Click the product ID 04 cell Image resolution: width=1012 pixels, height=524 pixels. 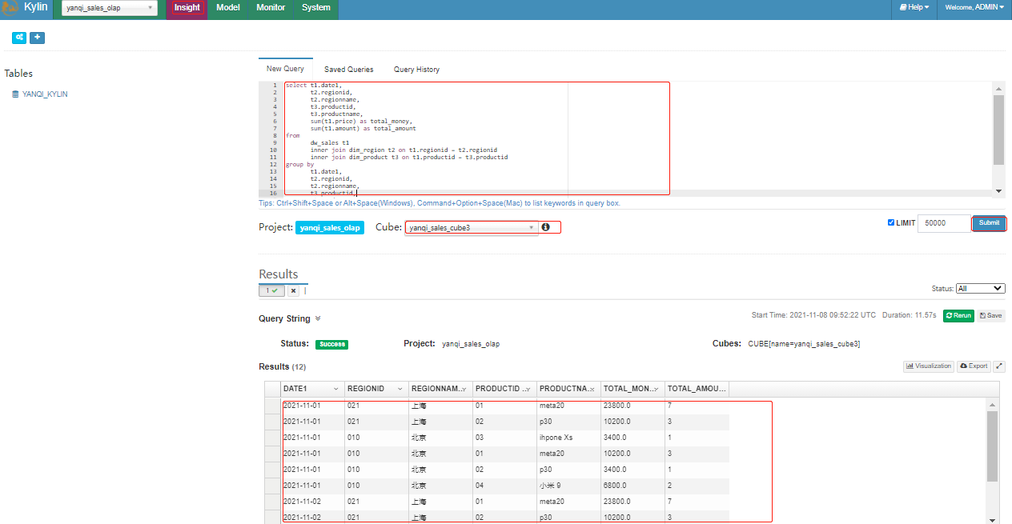tap(504, 486)
